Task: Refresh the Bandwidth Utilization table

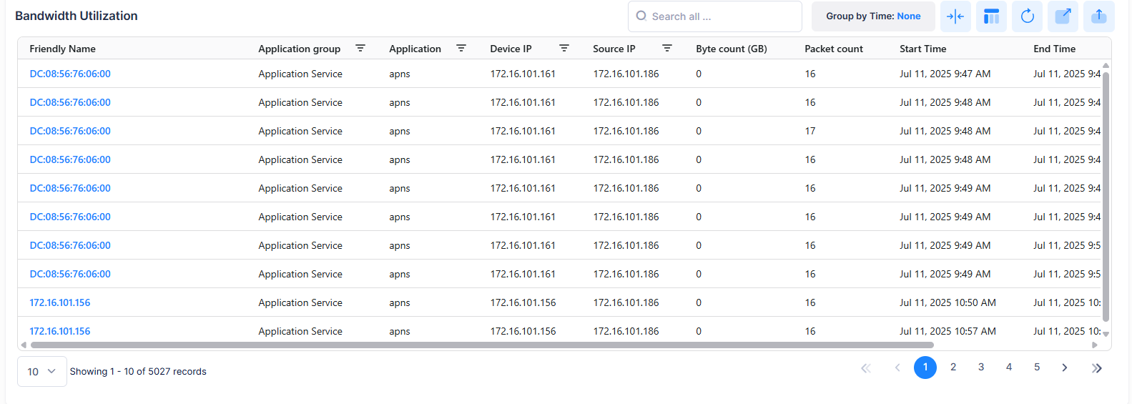Action: 1027,16
